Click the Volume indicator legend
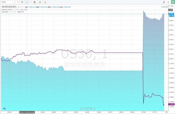 pos(7,9)
